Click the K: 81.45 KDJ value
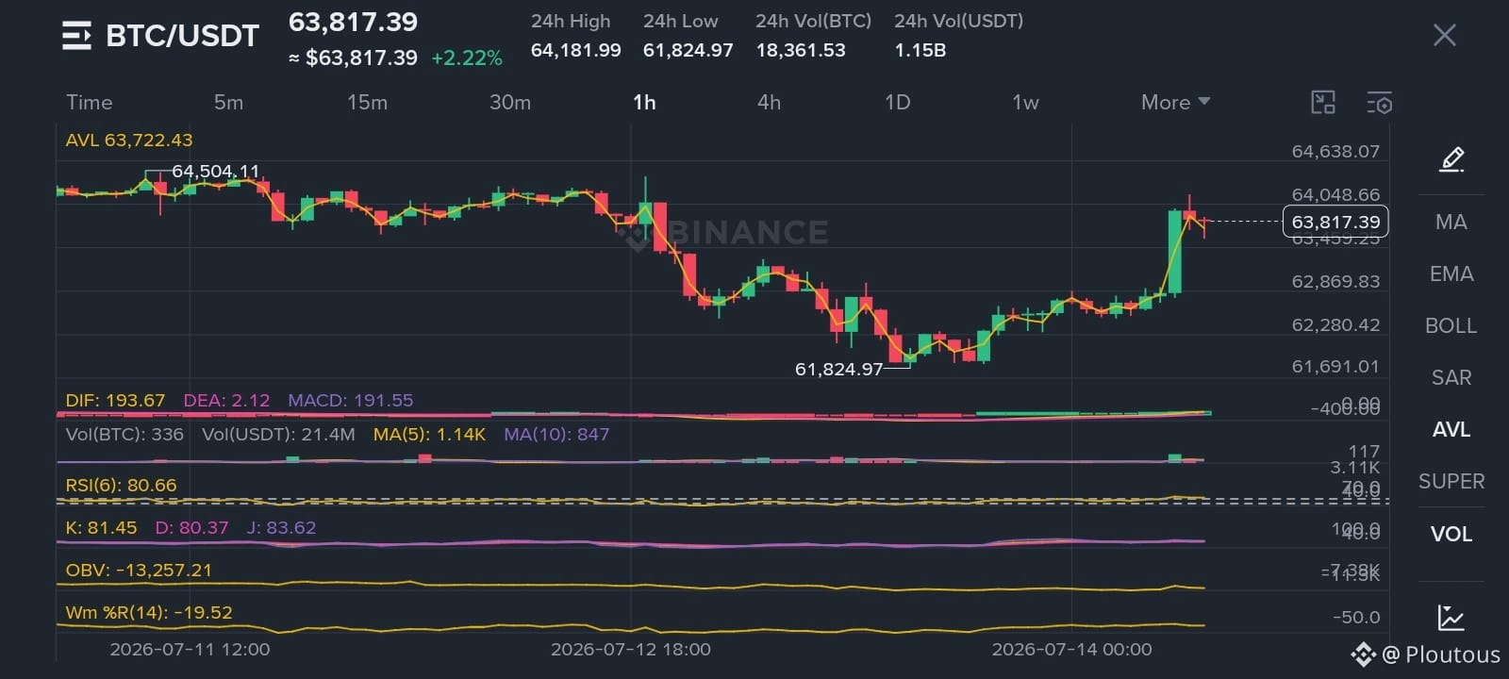 pyautogui.click(x=101, y=528)
